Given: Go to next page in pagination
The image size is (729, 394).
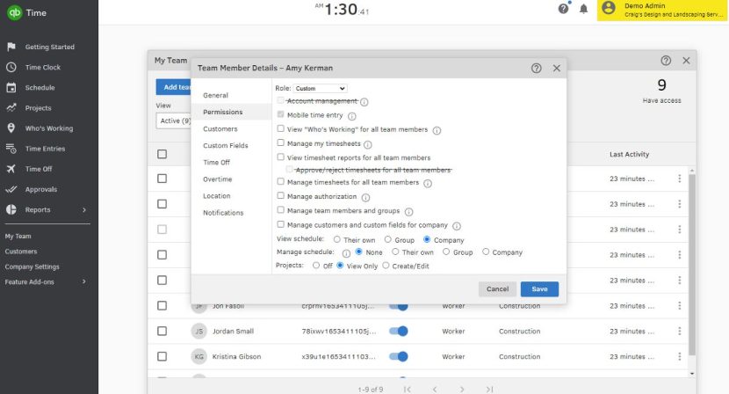Looking at the screenshot, I should (x=461, y=389).
